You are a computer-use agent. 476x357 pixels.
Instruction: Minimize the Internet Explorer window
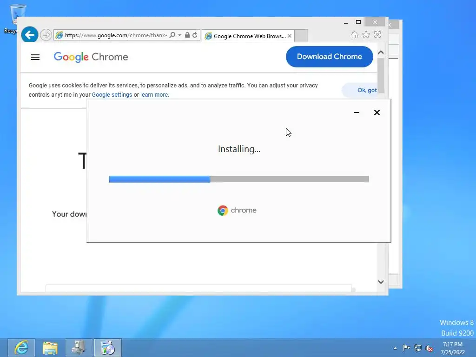(x=346, y=22)
